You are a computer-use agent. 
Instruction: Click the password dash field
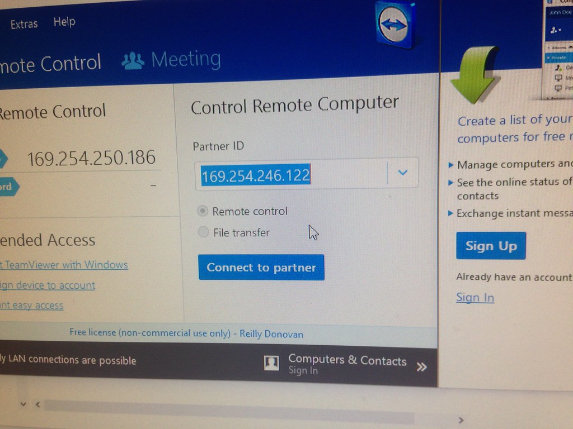click(x=153, y=185)
